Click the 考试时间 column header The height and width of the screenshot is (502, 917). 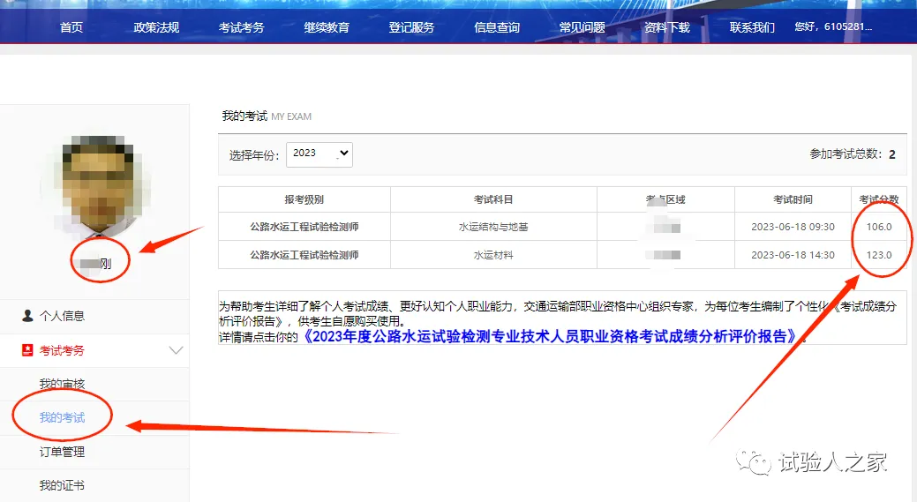click(793, 200)
